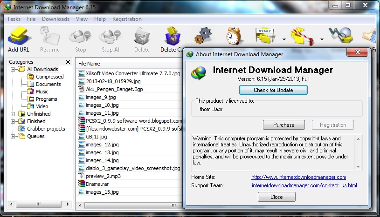
Task: Open Start Queue dropdown arrow
Action: click(x=284, y=39)
